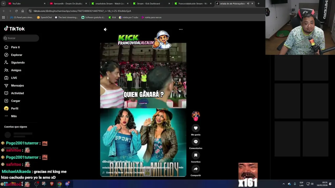This screenshot has width=335, height=188.
Task: Click the browser home button
Action: pos(23,11)
